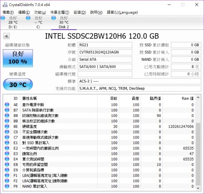Select the SATA 降級執行計數 attribute row

99,110
